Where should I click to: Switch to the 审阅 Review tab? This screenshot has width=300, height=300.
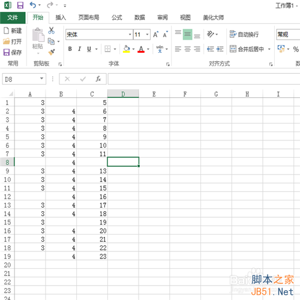click(163, 17)
